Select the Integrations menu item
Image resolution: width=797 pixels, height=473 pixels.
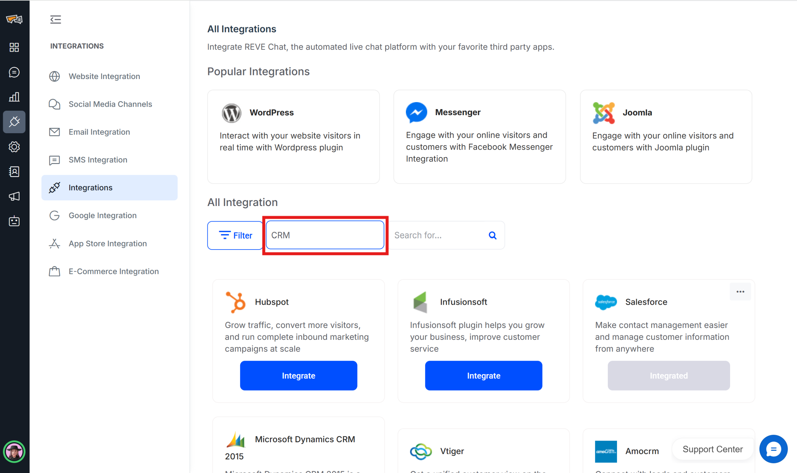click(x=109, y=188)
